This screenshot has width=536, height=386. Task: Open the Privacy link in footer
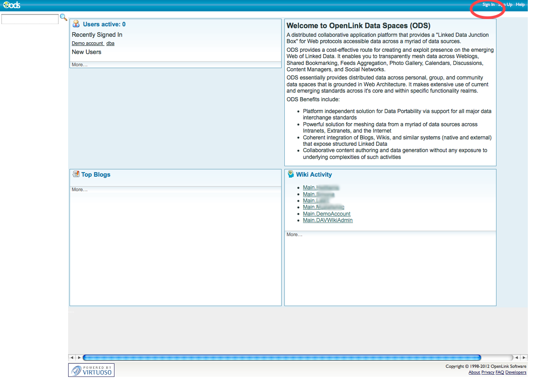(x=488, y=372)
